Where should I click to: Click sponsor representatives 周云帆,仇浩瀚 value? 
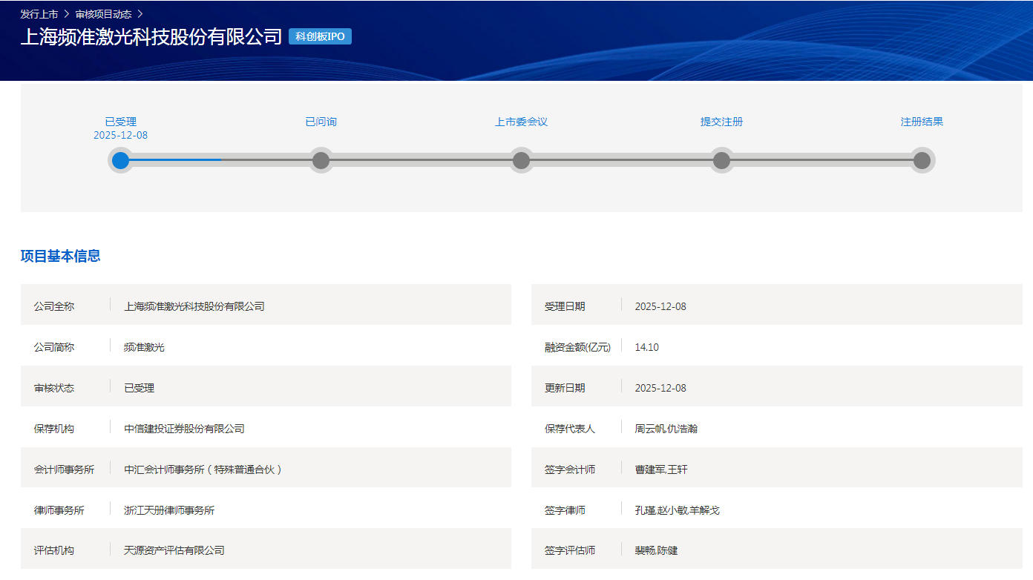pyautogui.click(x=666, y=429)
